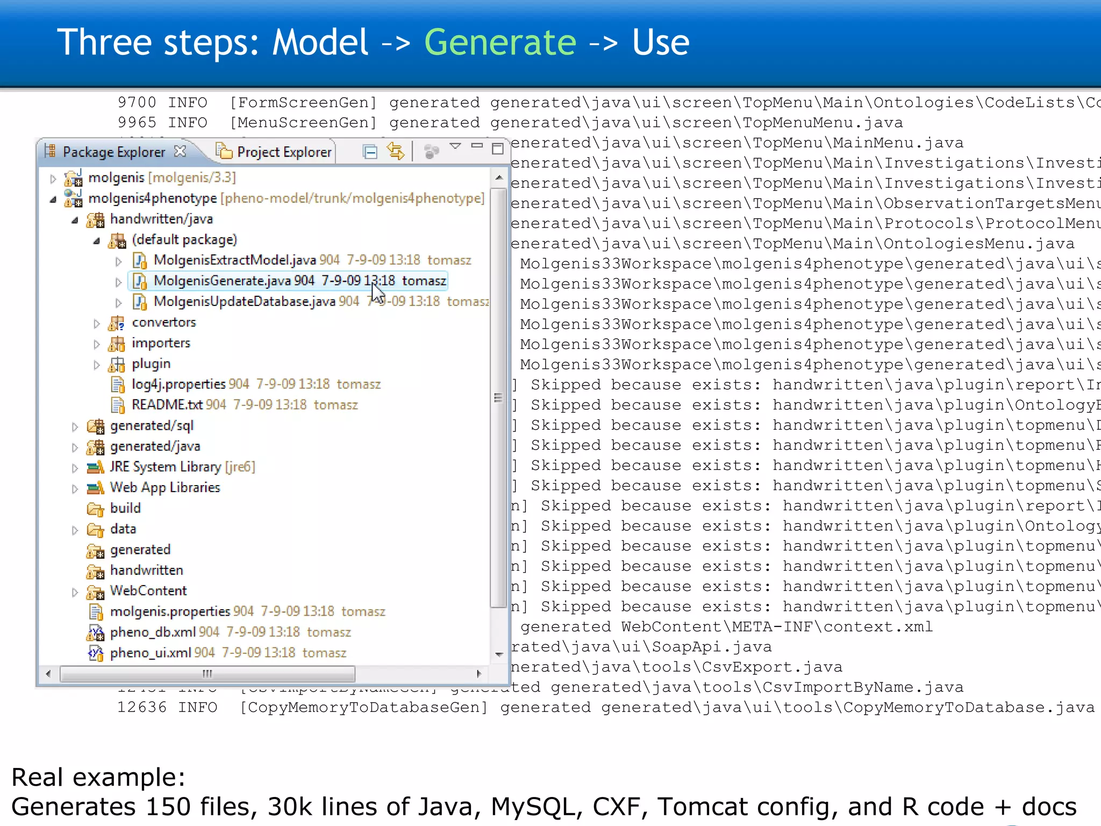Select README.txt in the tree

pos(234,405)
